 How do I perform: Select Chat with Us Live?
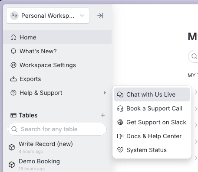(152, 94)
